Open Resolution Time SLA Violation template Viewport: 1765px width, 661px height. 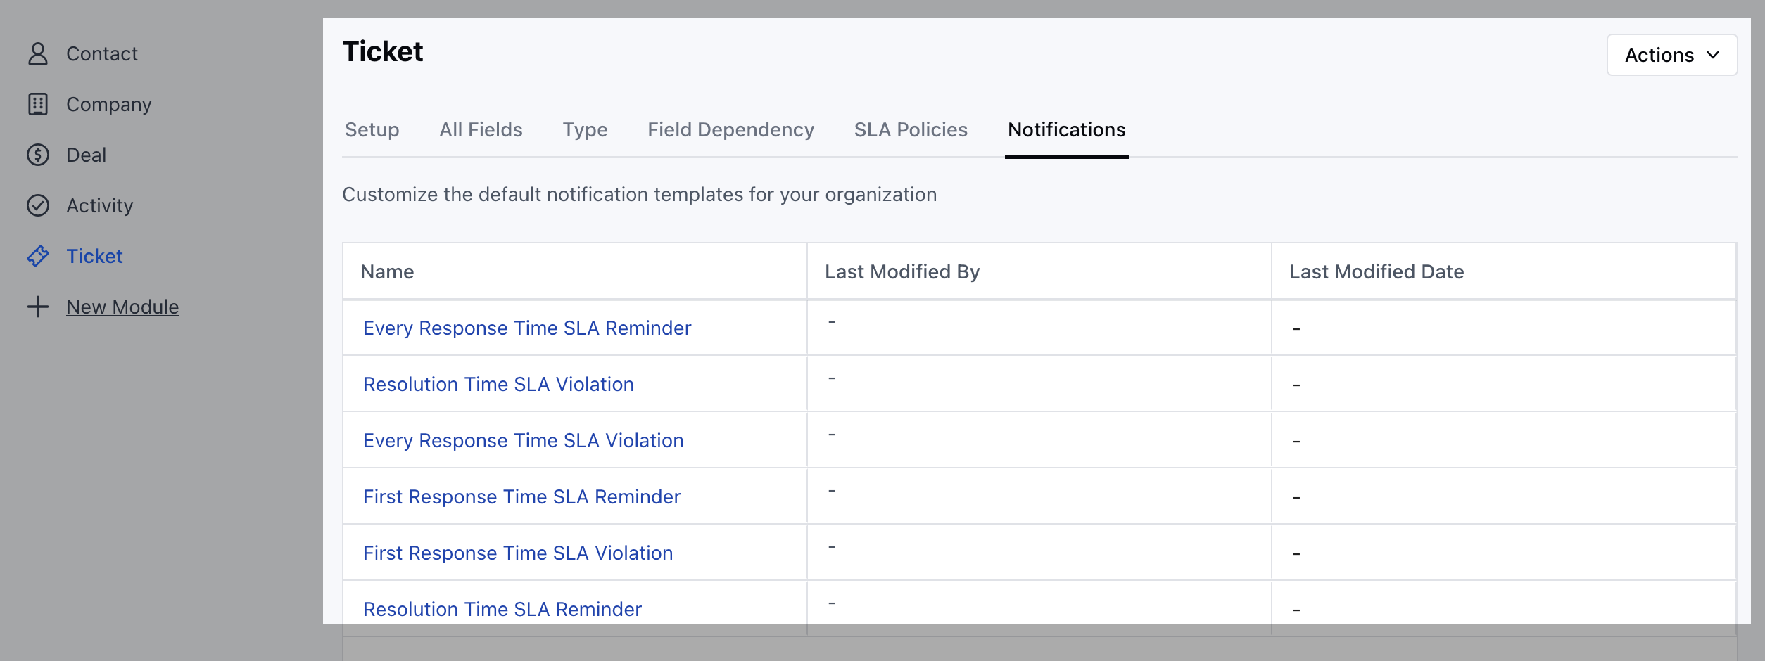pos(498,384)
